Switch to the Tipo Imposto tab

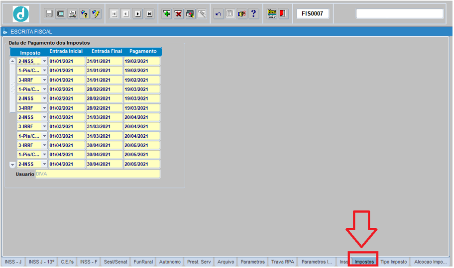[393, 262]
